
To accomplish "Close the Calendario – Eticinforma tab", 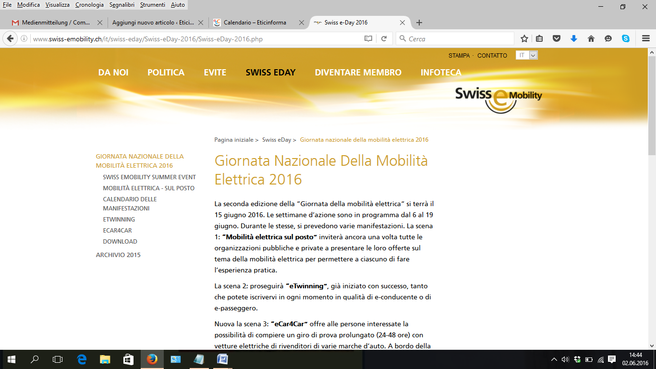I will [302, 23].
